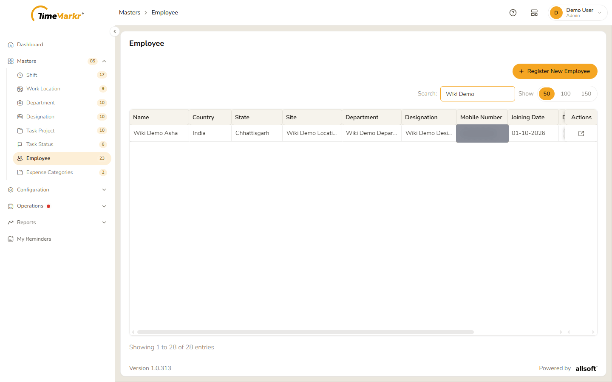Show 100 entries per page
This screenshot has height=382, width=612.
coord(566,94)
